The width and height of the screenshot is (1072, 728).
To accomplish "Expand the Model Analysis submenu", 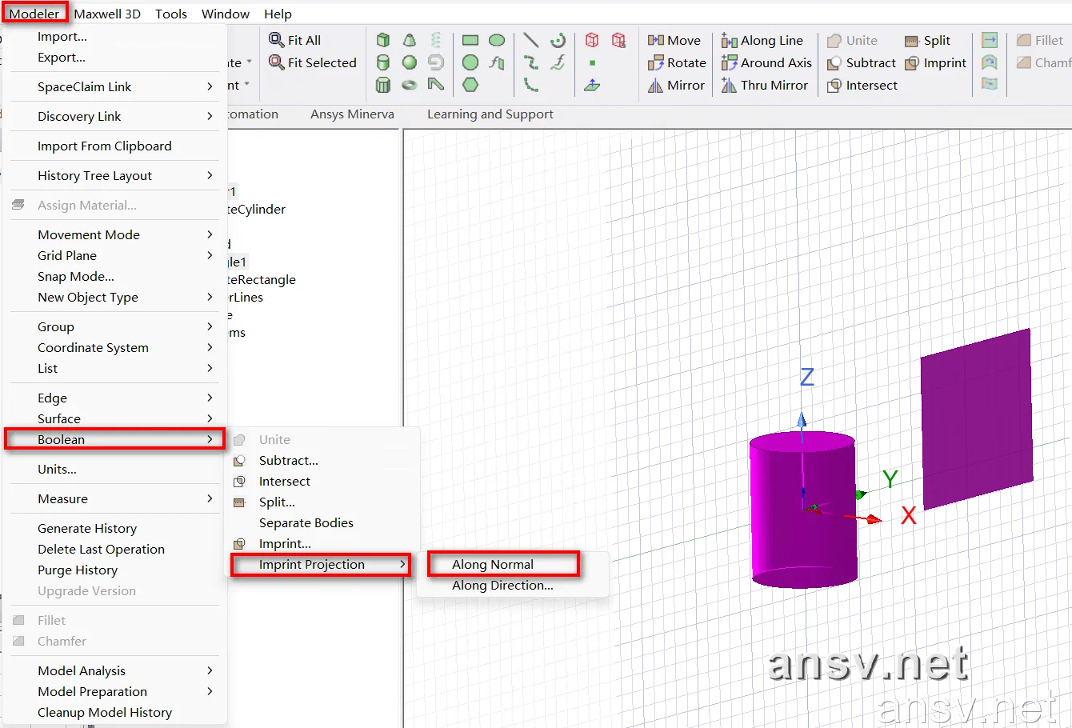I will coord(115,670).
